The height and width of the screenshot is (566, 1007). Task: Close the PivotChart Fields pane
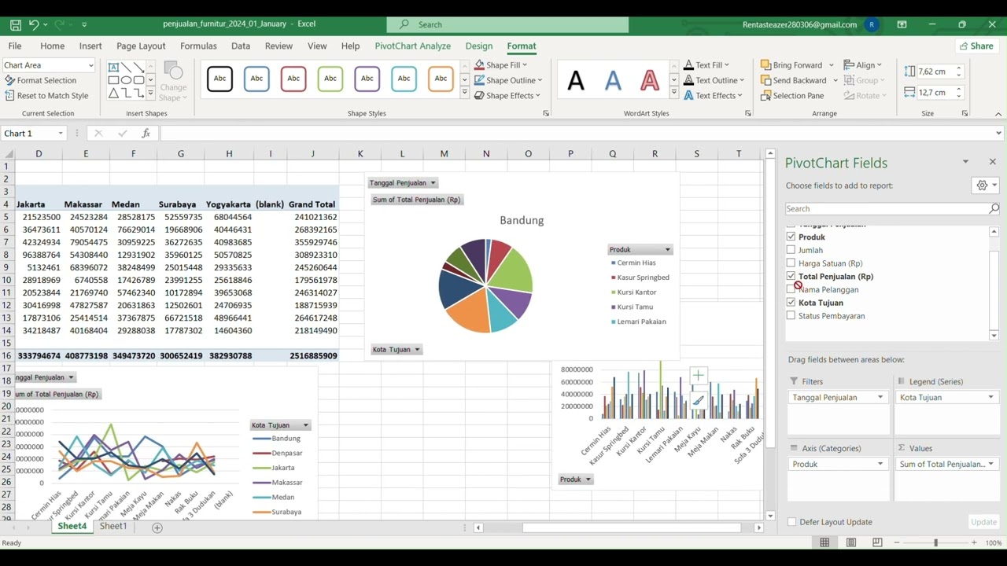click(x=992, y=162)
